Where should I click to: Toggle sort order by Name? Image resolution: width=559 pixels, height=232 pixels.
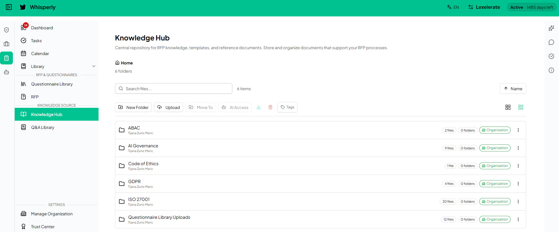tap(513, 88)
